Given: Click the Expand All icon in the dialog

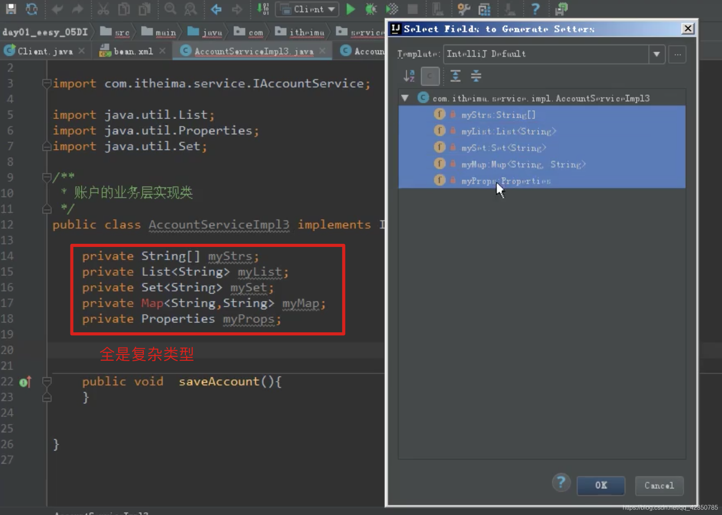Looking at the screenshot, I should tap(455, 76).
